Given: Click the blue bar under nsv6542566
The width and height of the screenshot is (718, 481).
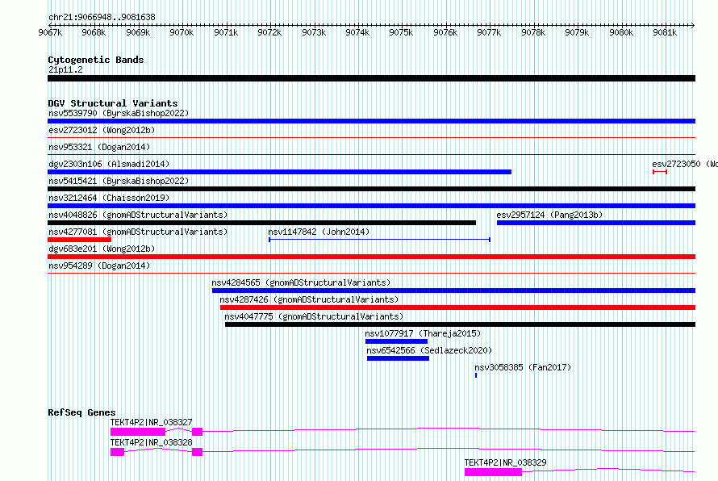Looking at the screenshot, I should (398, 358).
